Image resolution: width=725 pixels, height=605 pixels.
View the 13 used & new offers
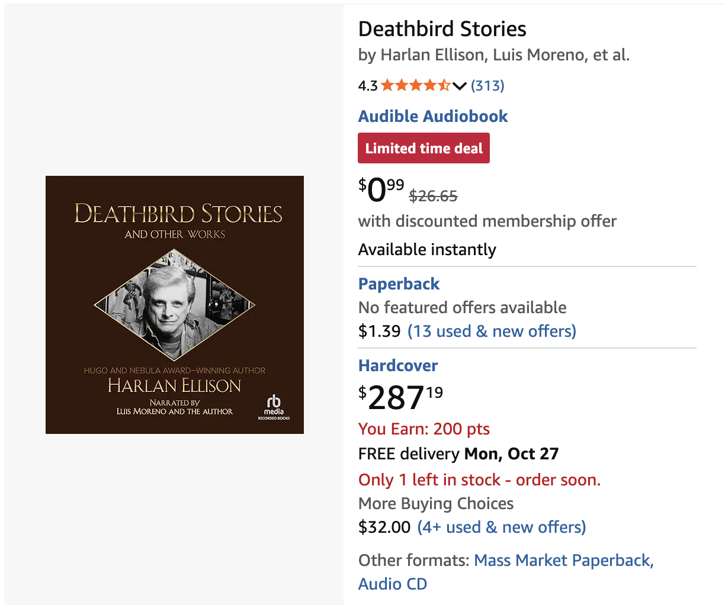coord(492,332)
